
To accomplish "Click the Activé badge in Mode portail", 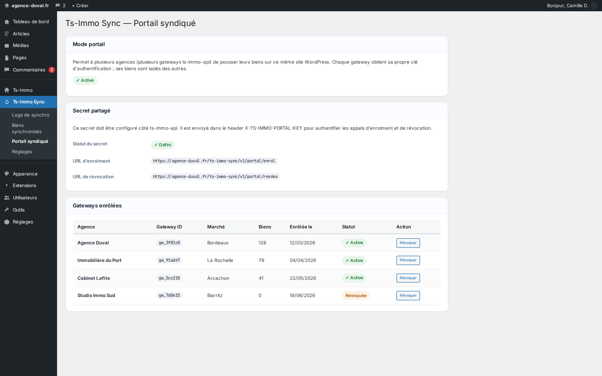I will coord(85,81).
